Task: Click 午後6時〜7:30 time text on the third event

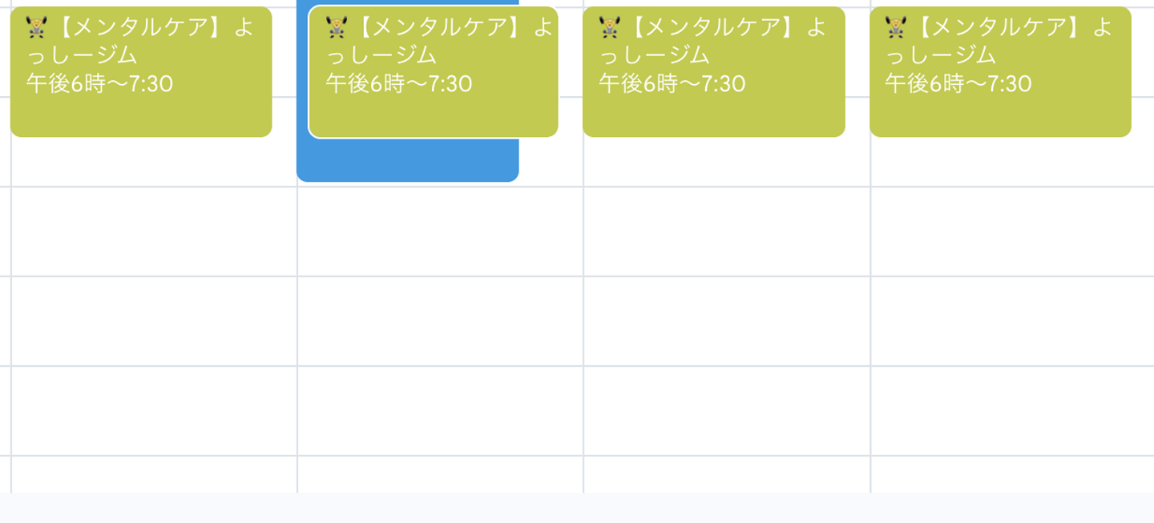Action: pos(672,84)
